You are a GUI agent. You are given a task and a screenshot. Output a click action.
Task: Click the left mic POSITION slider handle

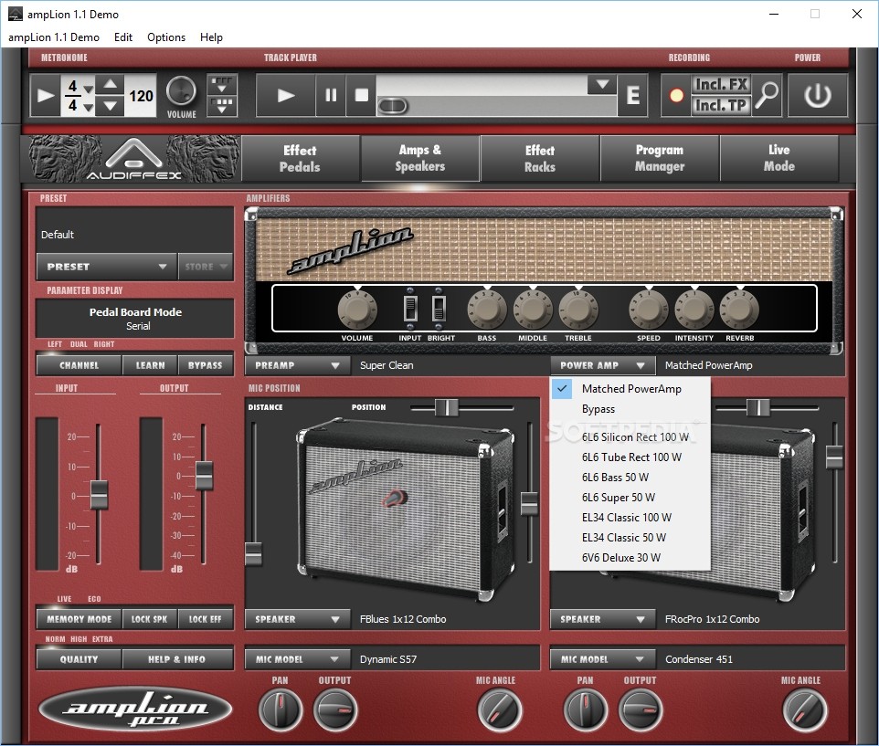(447, 408)
